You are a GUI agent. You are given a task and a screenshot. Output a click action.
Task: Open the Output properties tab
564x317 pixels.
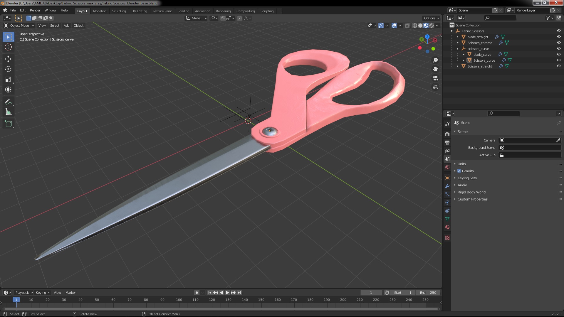447,142
